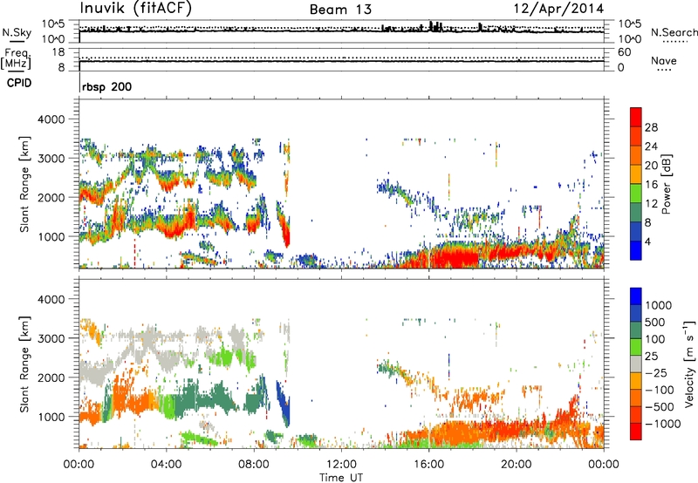Viewport: 698px width, 483px height.
Task: Click the Velocity [m s-1] colorbar title
Action: [x=689, y=364]
